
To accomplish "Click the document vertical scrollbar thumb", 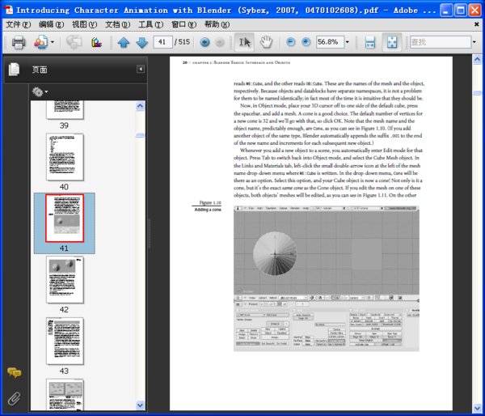I will 477,93.
